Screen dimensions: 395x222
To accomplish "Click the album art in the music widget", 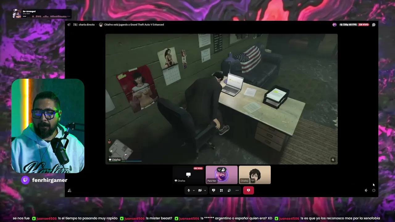I will point(17,14).
